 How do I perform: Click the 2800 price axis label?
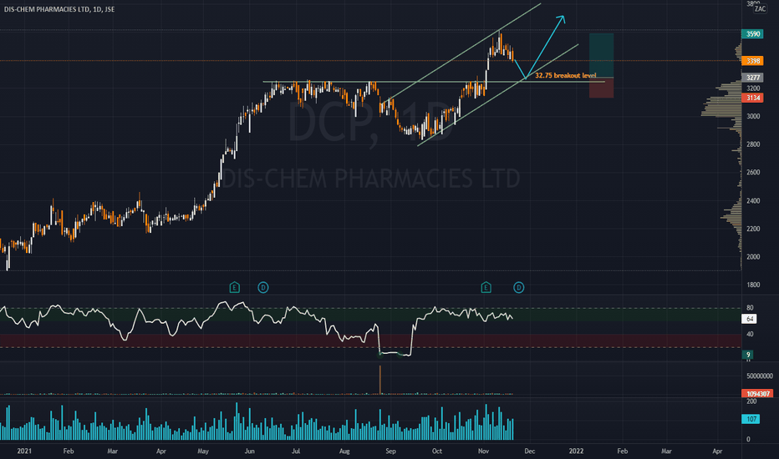[x=752, y=144]
